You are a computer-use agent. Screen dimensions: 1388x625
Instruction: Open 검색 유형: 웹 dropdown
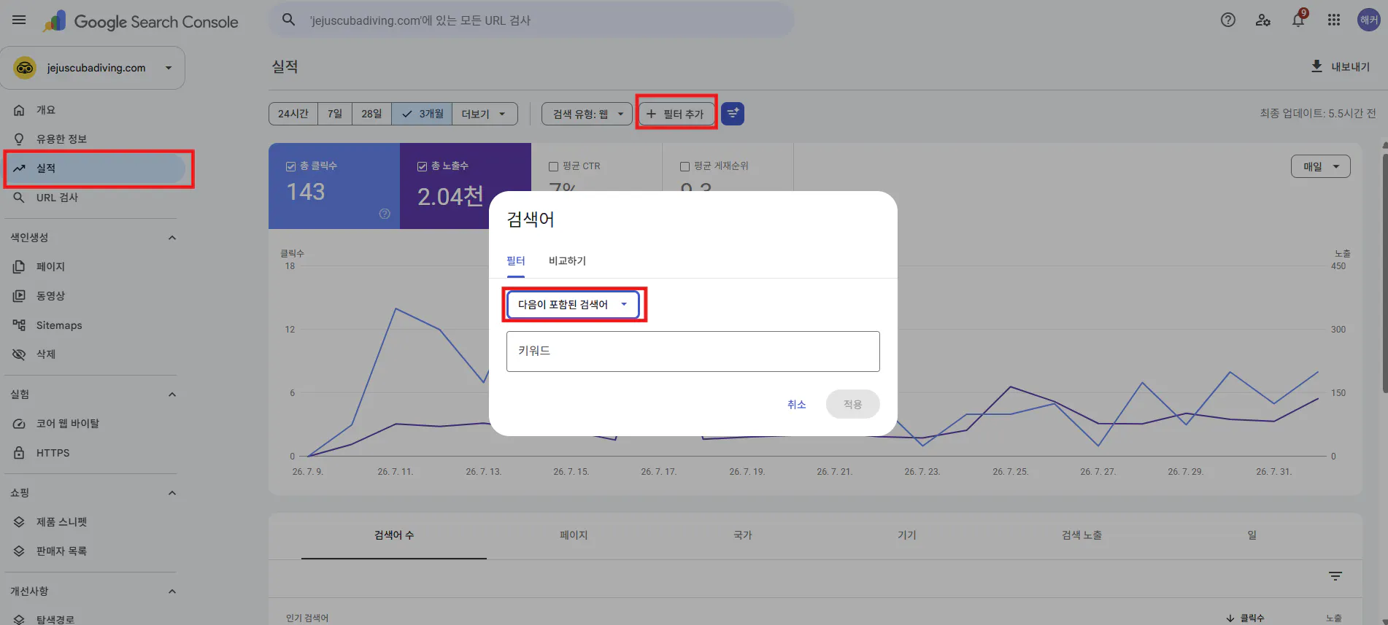[x=587, y=114]
